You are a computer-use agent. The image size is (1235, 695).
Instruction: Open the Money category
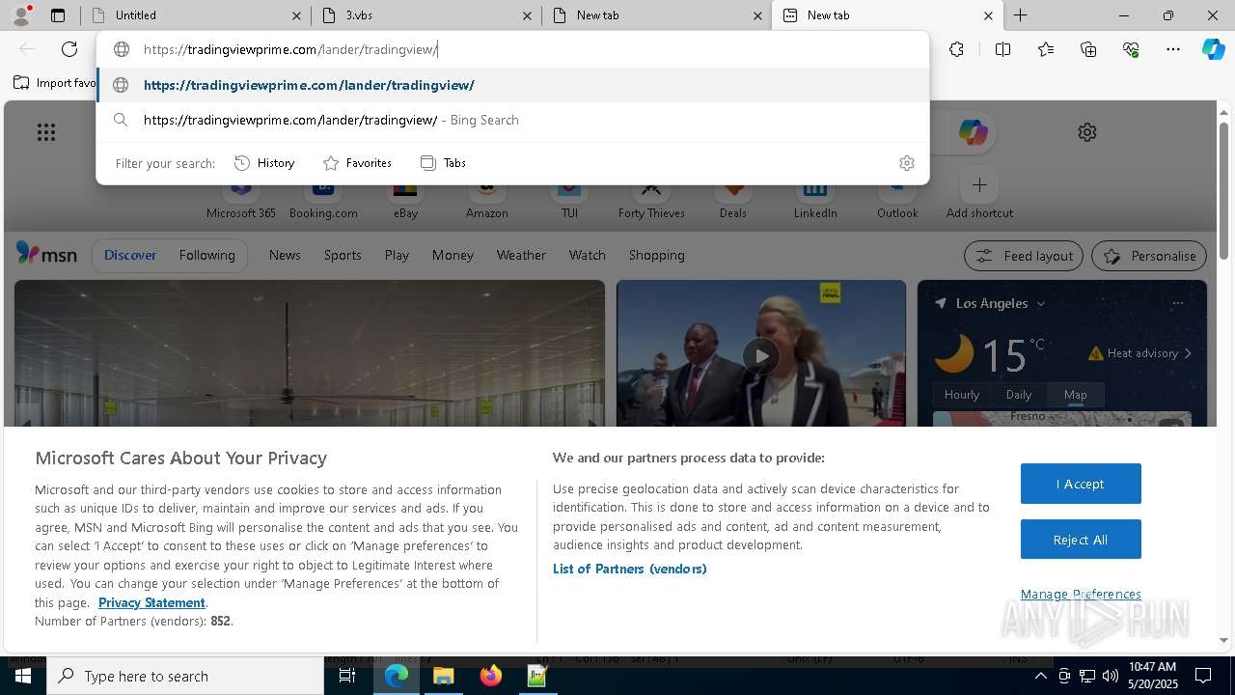coord(453,255)
